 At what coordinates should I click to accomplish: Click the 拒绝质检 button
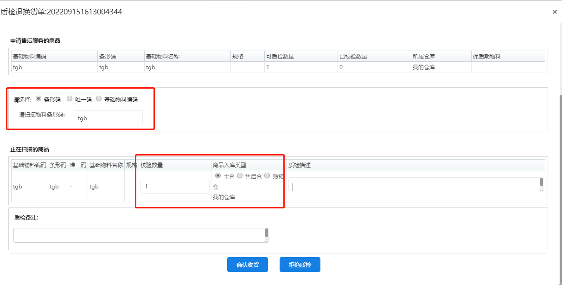click(x=300, y=265)
